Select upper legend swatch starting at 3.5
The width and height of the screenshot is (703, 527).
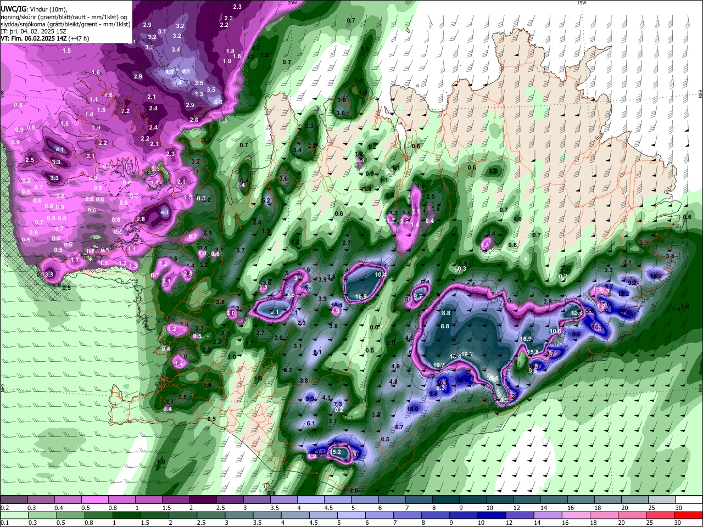283,500
